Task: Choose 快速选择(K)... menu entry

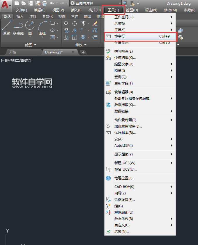Action: (x=140, y=58)
